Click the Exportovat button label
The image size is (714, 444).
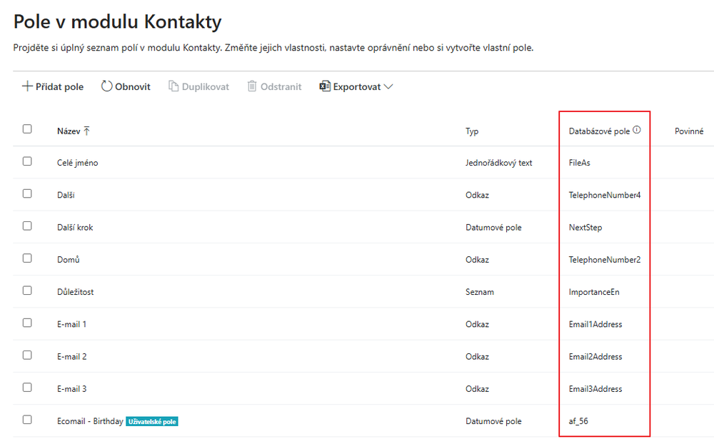coord(356,86)
